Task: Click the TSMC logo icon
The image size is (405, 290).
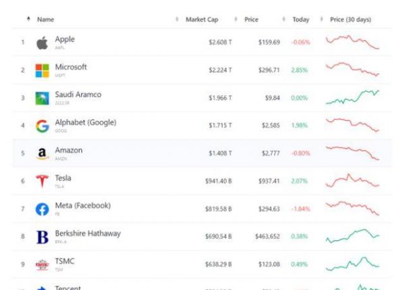Action: click(42, 264)
